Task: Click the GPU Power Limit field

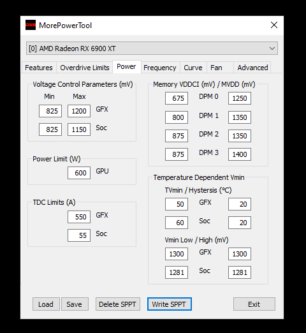Action: click(79, 173)
